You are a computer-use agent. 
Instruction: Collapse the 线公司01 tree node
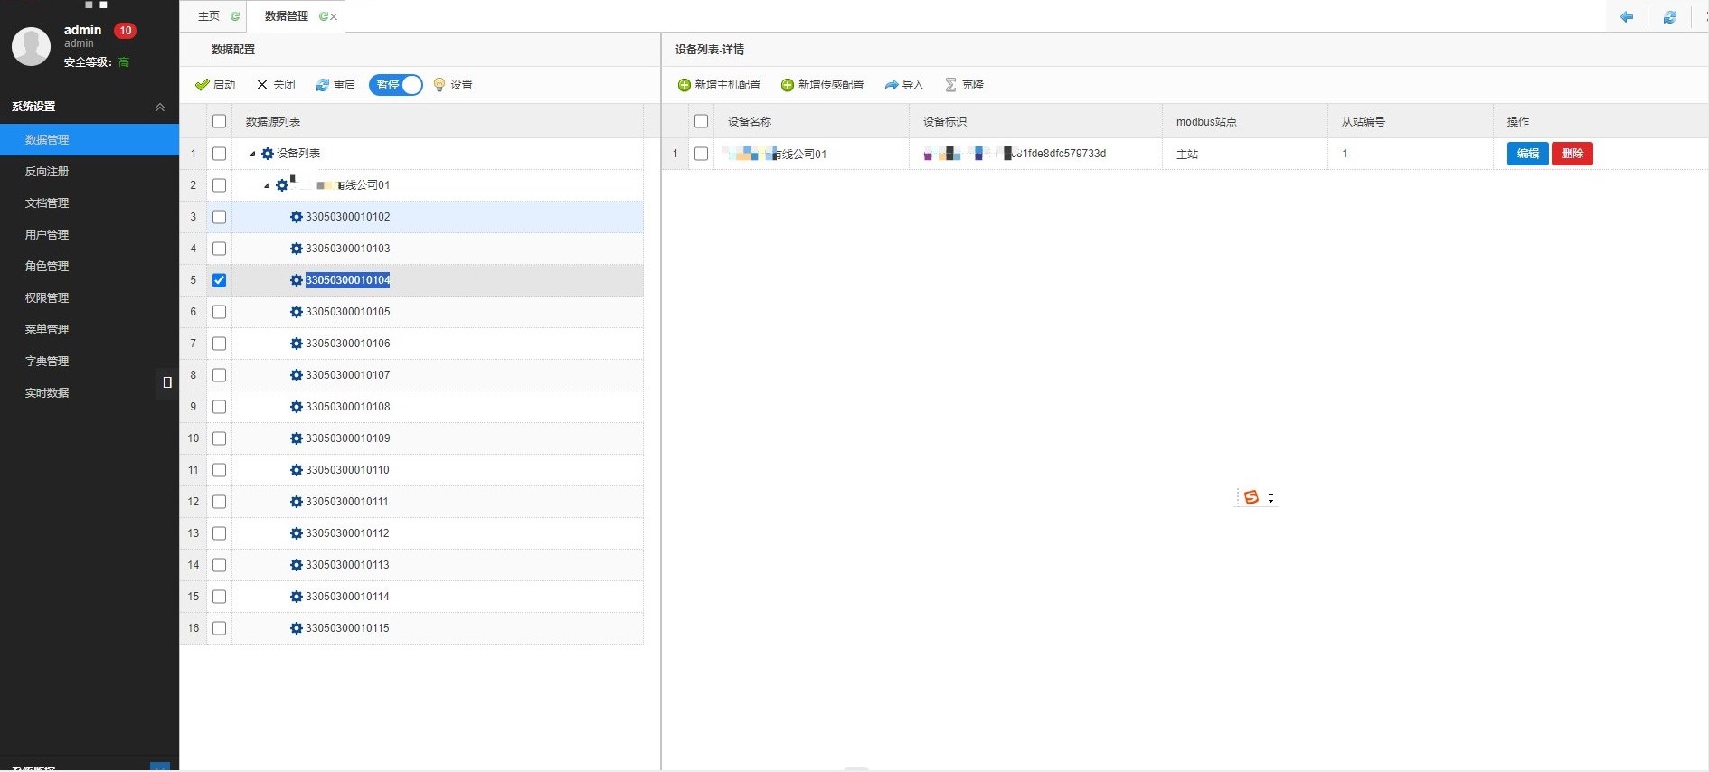pyautogui.click(x=267, y=185)
